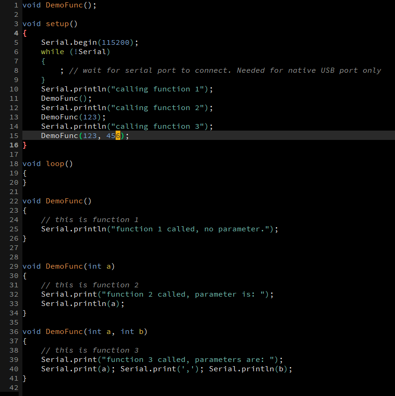The image size is (395, 396).
Task: Click the number 115200 in Serial.begin
Action: (x=116, y=42)
